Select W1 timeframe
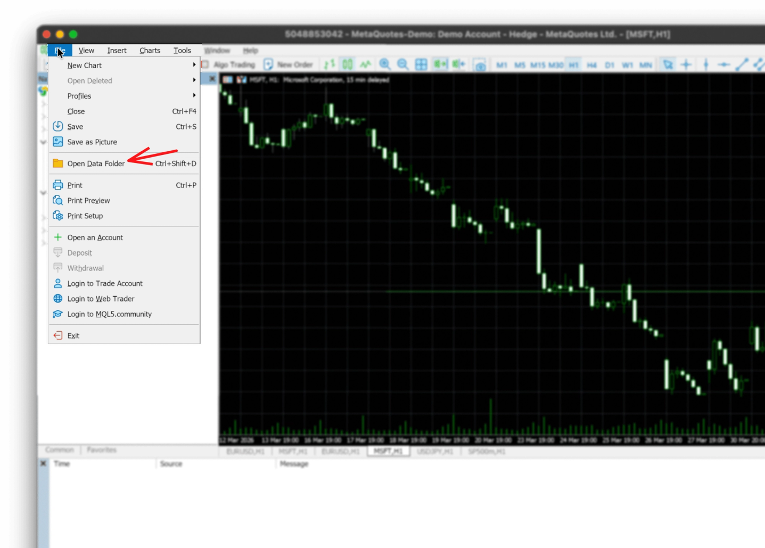765x548 pixels. (628, 65)
